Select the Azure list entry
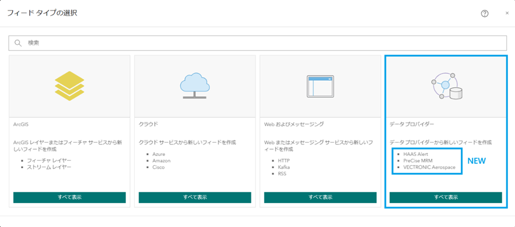 pyautogui.click(x=159, y=154)
